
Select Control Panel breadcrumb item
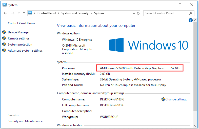(47, 13)
